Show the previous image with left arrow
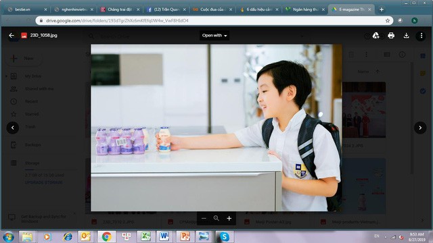Viewport: 433px width, 243px height. (13, 128)
